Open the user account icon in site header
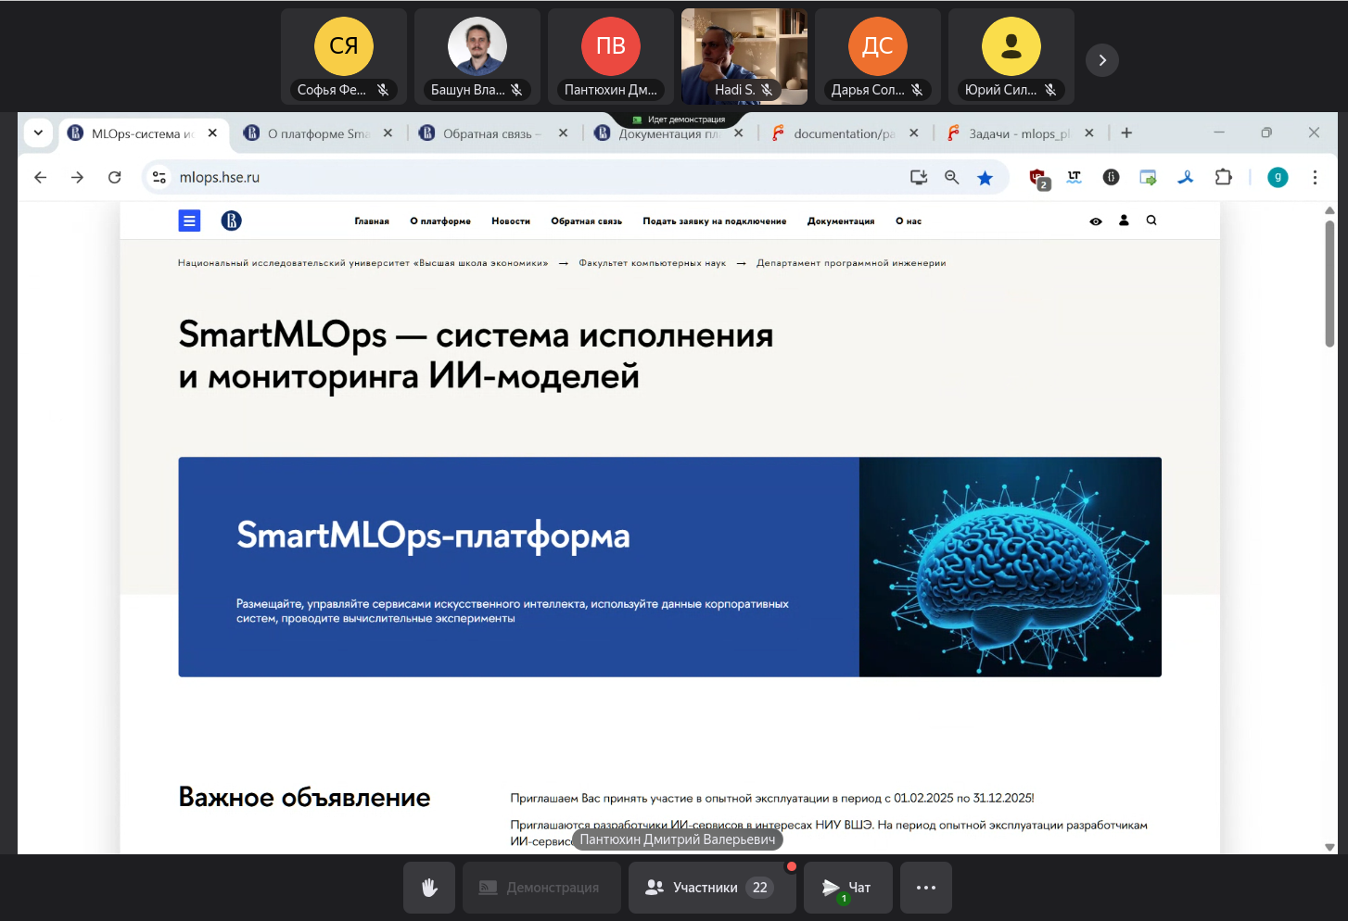This screenshot has height=921, width=1348. click(1124, 221)
